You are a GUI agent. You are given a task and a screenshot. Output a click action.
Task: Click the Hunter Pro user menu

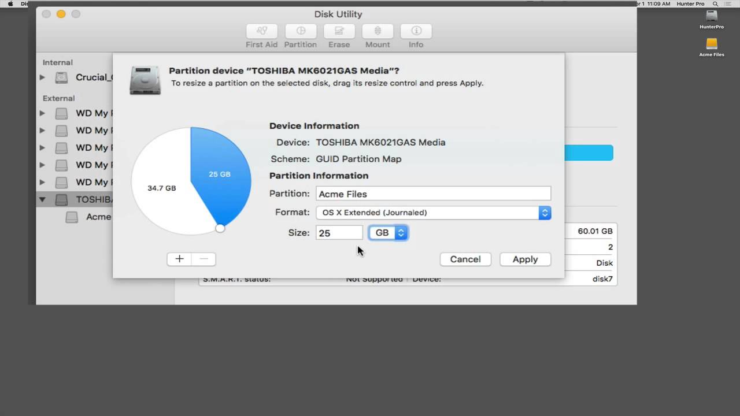691,3
